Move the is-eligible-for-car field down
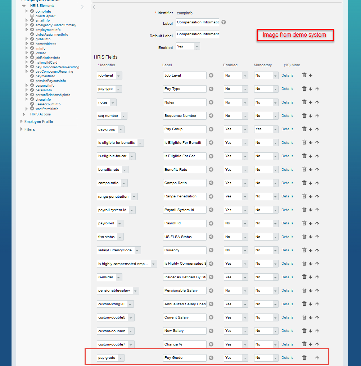Image resolution: width=361 pixels, height=366 pixels. pyautogui.click(x=311, y=156)
